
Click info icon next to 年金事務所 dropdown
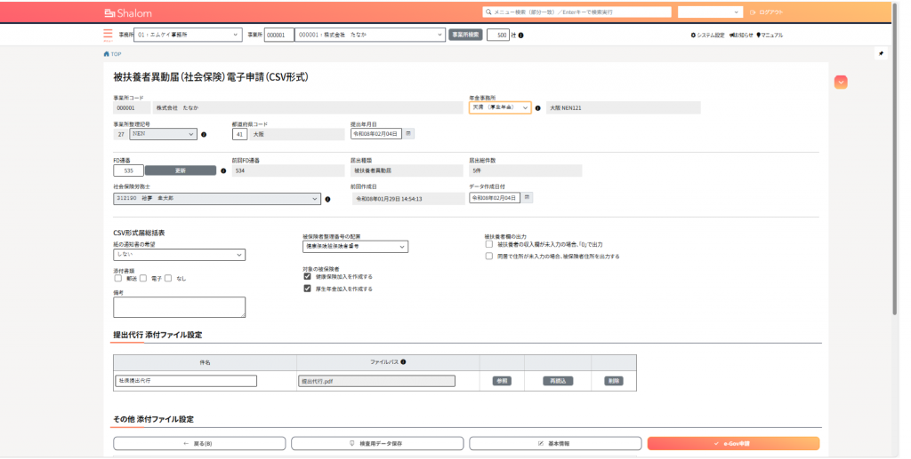538,107
